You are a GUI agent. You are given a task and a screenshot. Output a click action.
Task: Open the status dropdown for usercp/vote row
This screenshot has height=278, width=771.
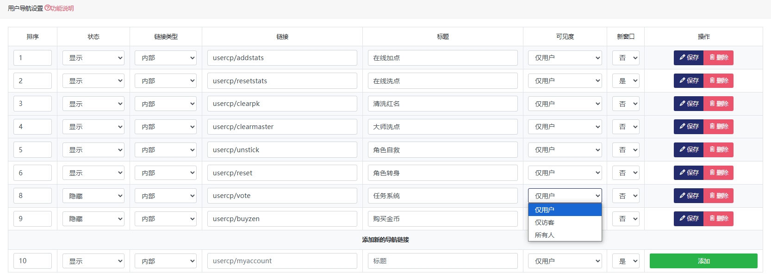(93, 196)
